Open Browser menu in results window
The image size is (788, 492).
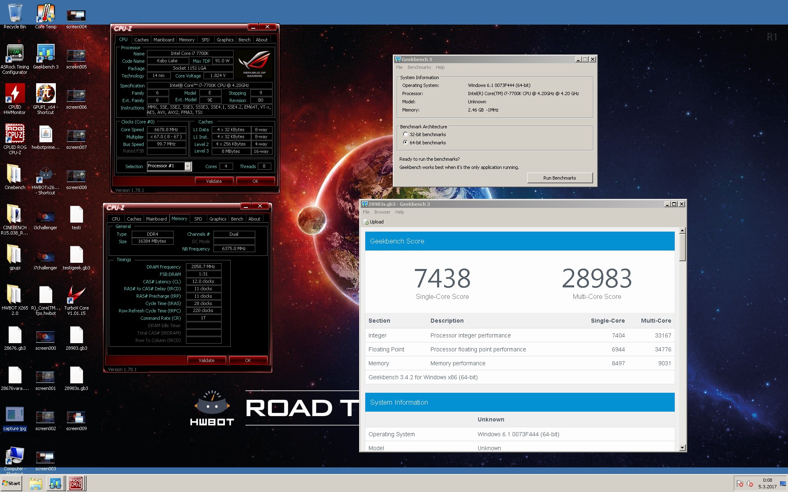click(382, 212)
